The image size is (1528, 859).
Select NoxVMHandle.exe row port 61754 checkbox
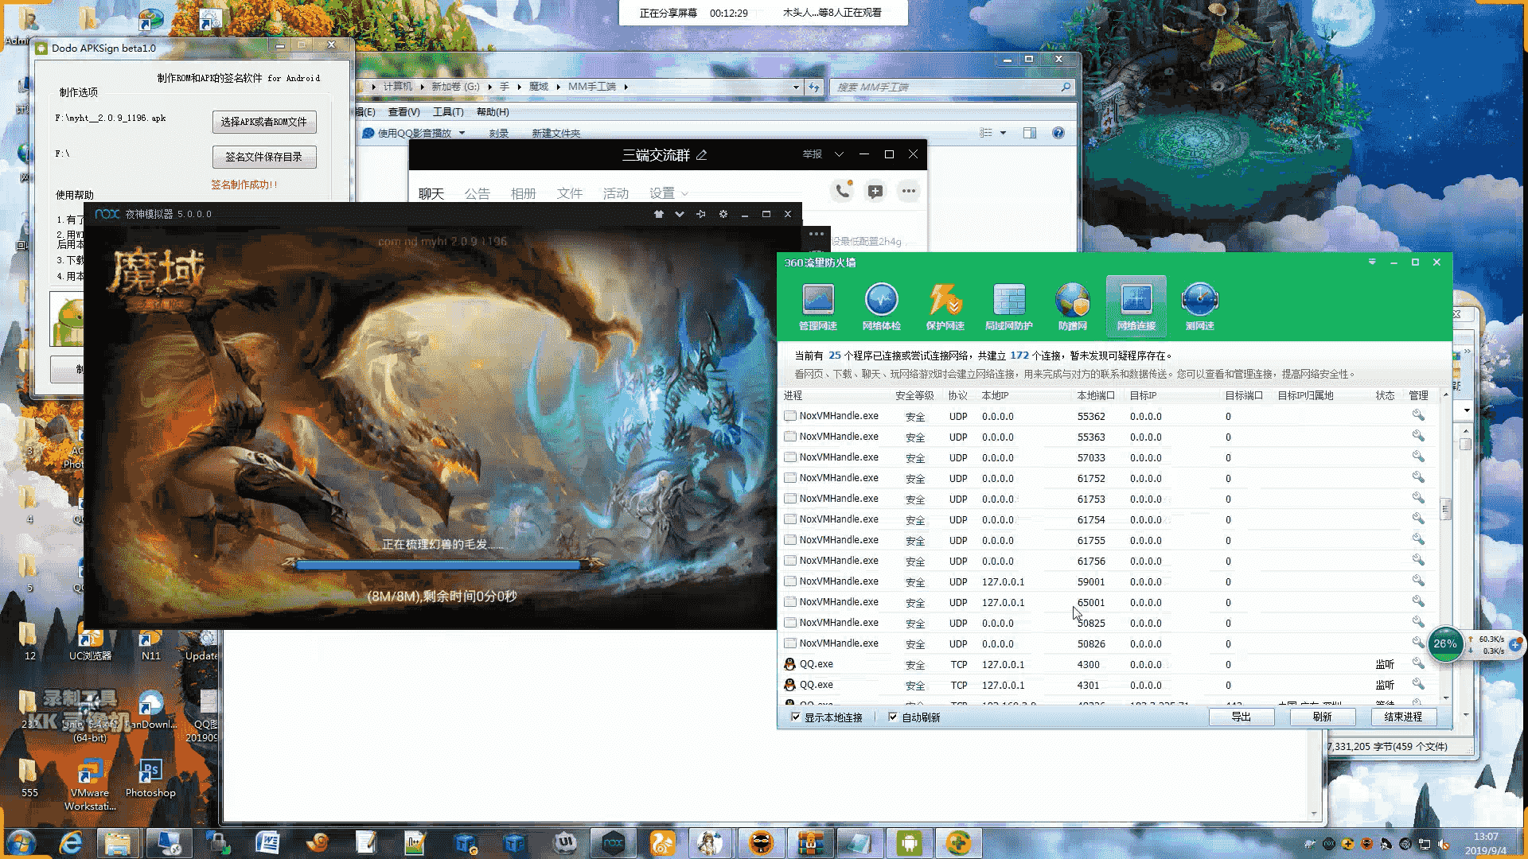pos(789,519)
